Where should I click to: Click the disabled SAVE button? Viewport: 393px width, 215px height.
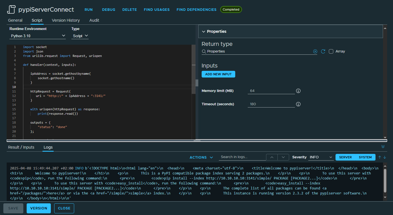(13, 208)
